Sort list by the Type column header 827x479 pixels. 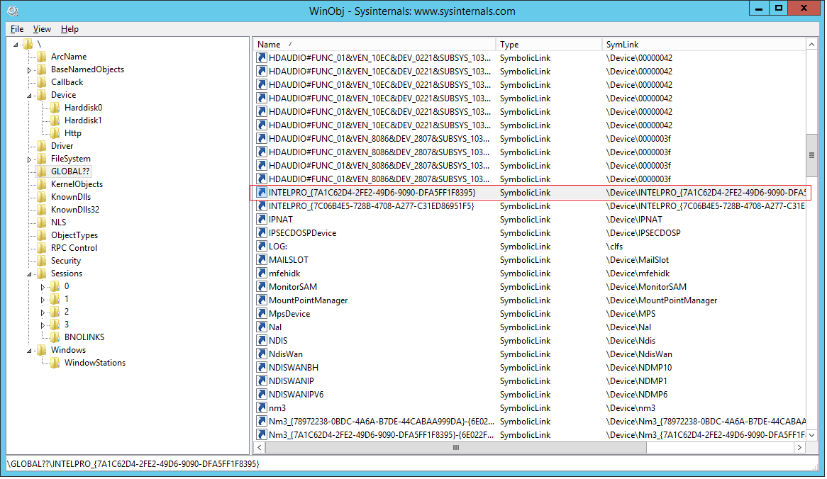(548, 45)
